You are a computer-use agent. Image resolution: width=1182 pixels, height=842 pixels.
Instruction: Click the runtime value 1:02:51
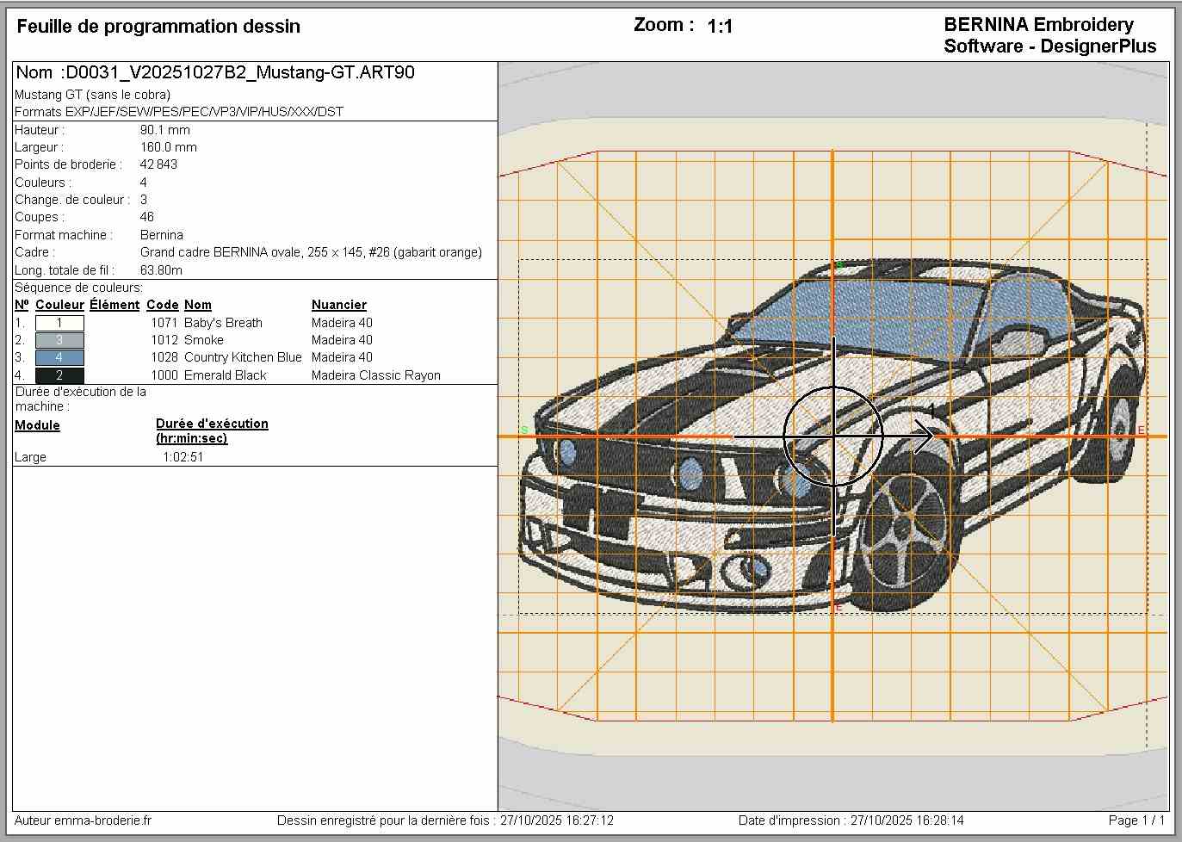pos(183,457)
